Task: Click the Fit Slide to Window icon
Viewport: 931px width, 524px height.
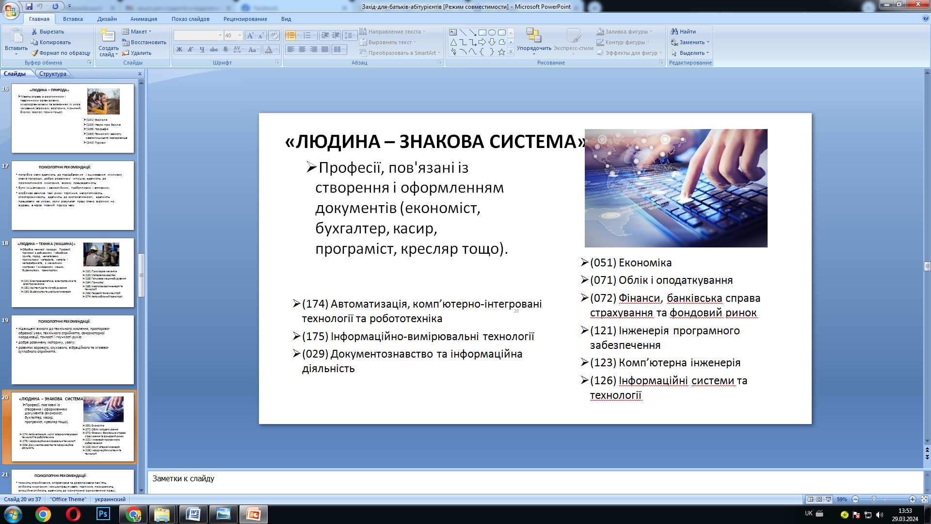Action: point(924,499)
